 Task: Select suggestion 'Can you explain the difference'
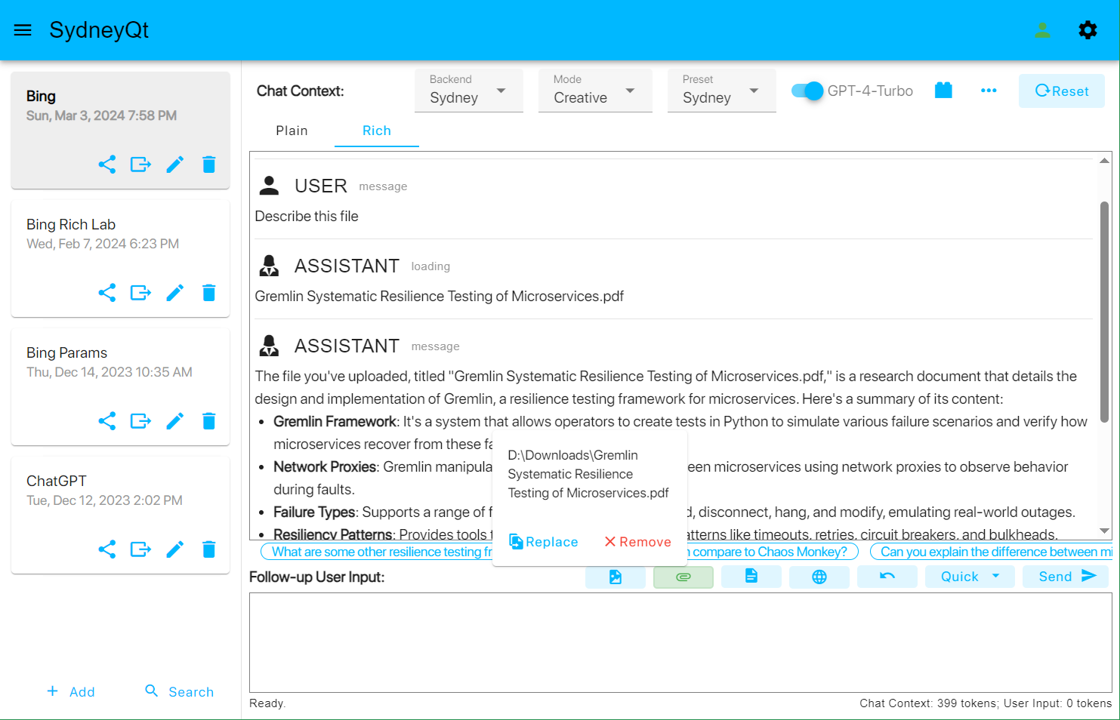[x=992, y=552]
